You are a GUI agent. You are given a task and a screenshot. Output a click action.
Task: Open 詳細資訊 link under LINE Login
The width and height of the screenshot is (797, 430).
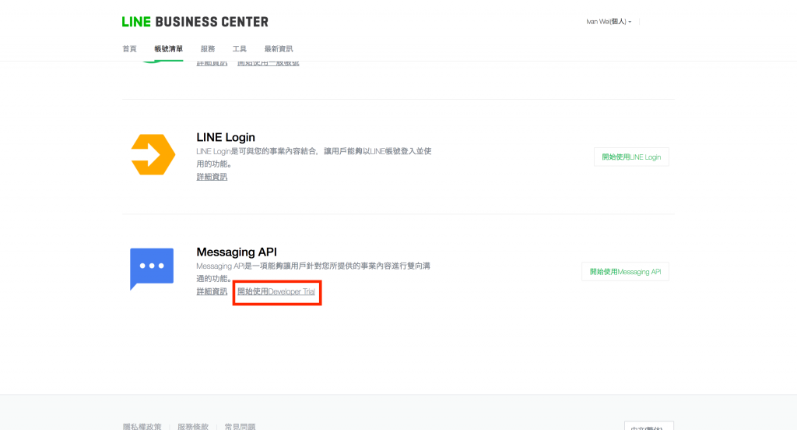212,177
